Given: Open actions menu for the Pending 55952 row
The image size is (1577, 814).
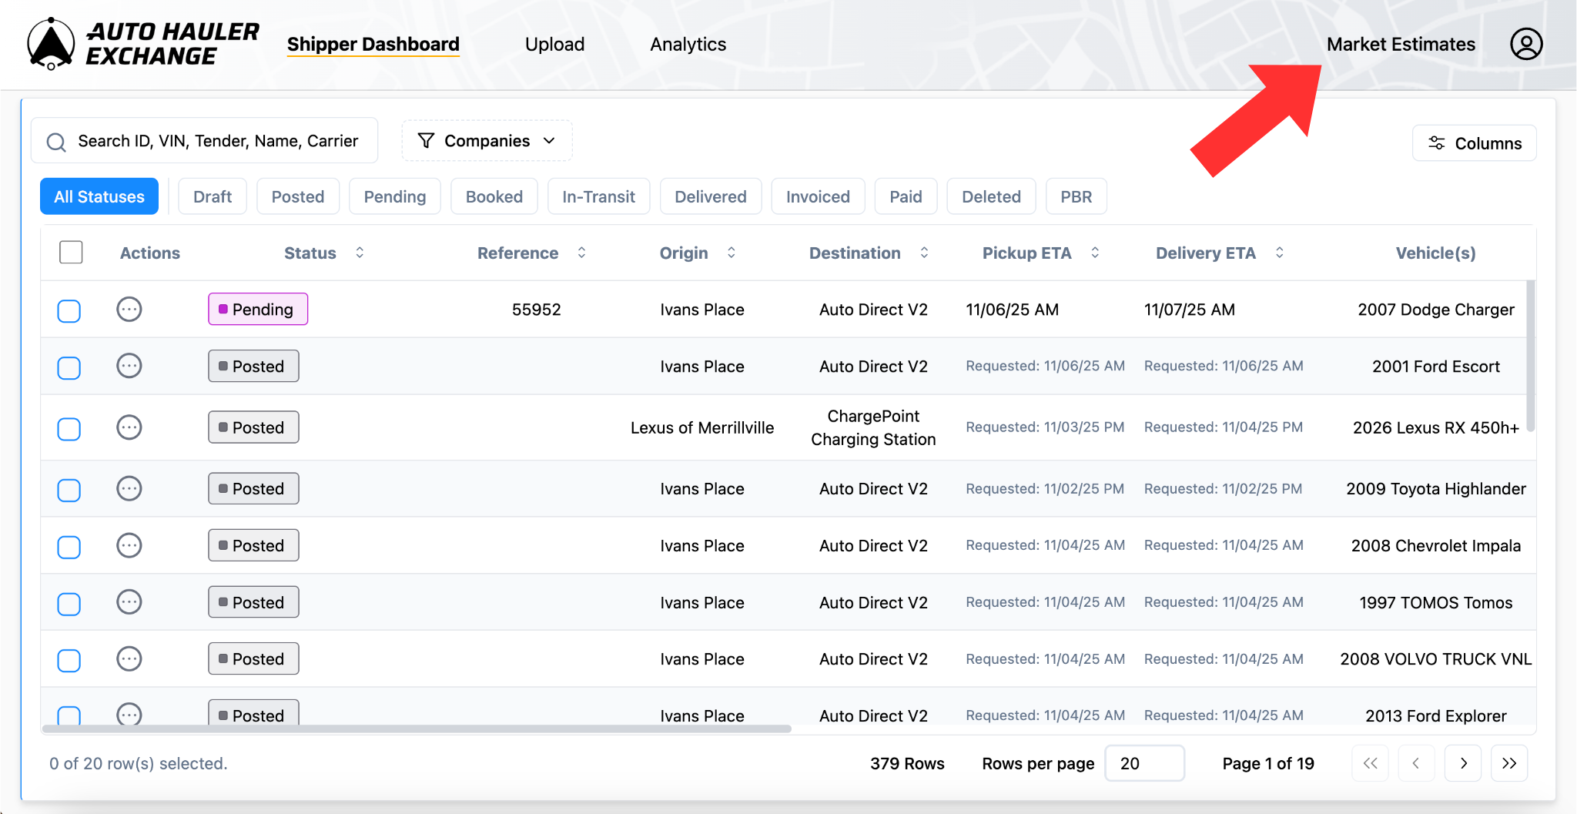Looking at the screenshot, I should tap(129, 309).
